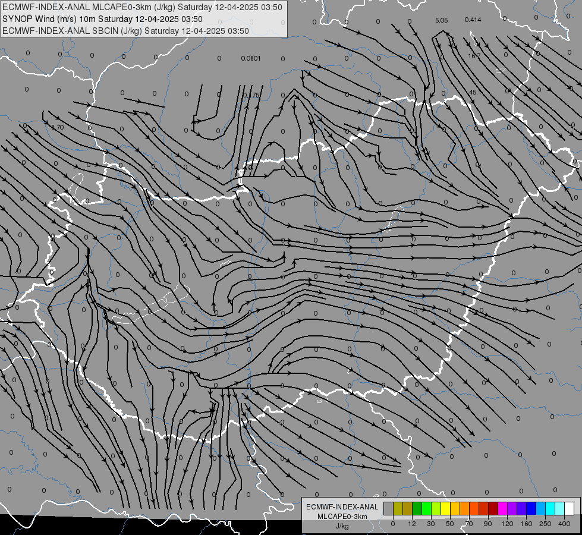Click the 16.7 value on the map
The height and width of the screenshot is (535, 582).
coord(474,56)
